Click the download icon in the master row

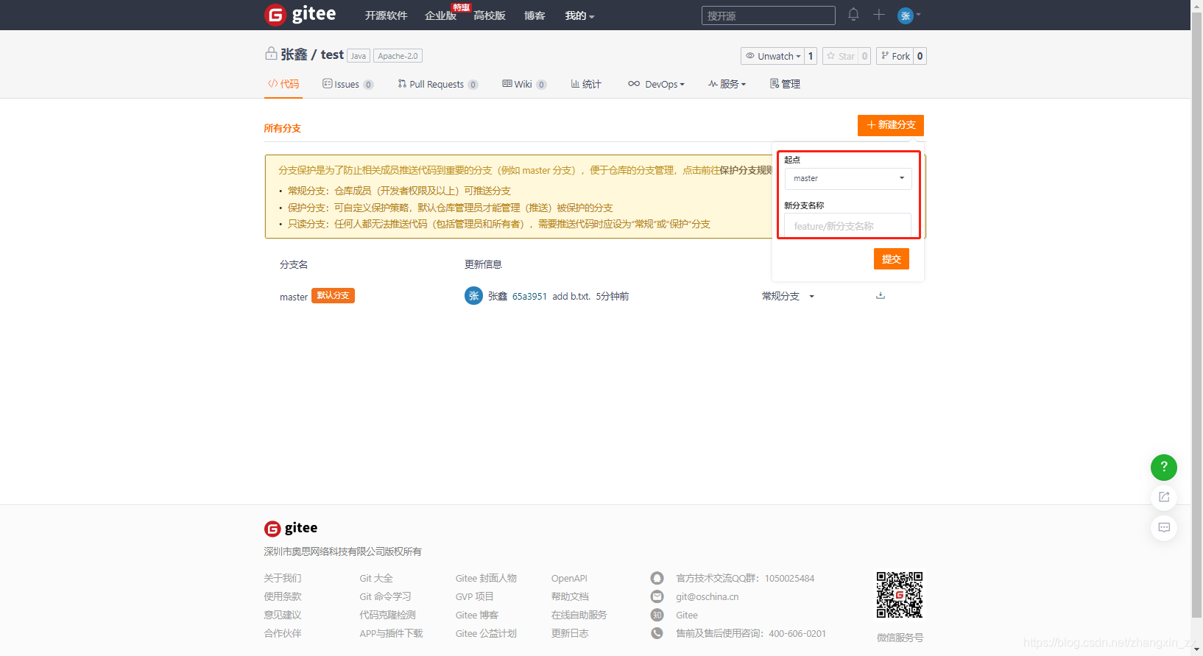click(881, 296)
